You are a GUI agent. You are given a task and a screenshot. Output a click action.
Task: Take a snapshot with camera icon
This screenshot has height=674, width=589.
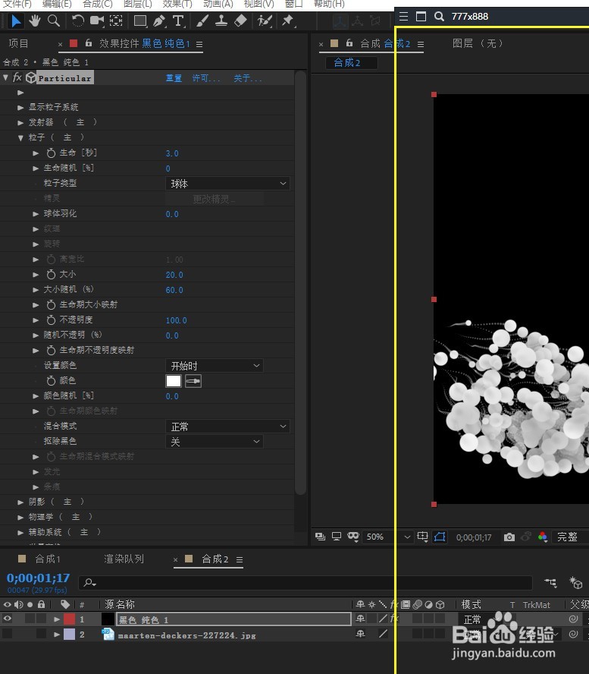click(x=509, y=537)
